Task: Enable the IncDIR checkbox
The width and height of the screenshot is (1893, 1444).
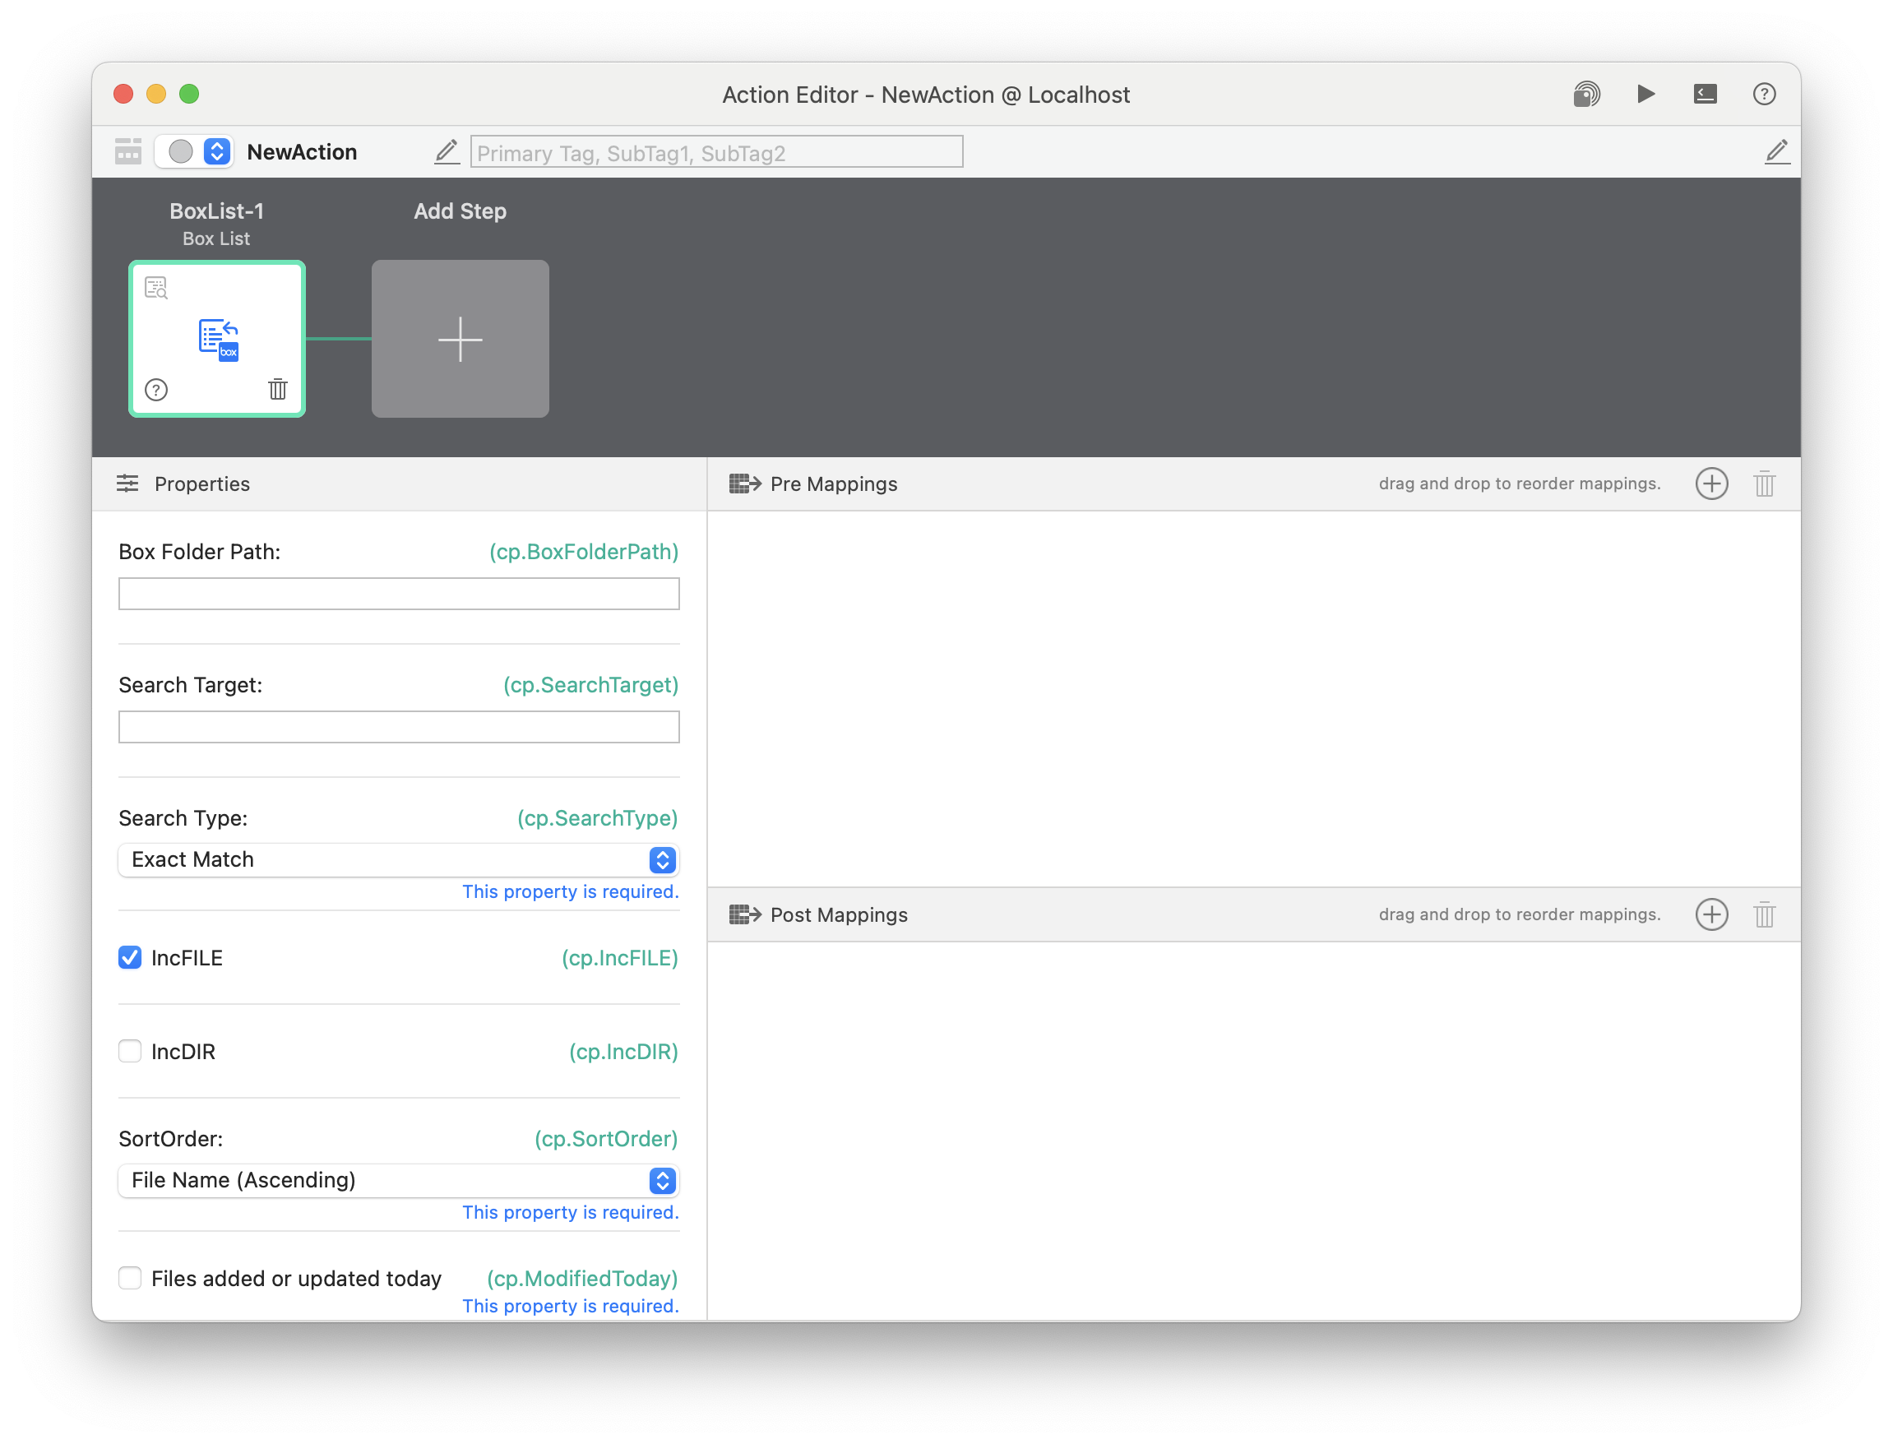Action: [130, 1051]
